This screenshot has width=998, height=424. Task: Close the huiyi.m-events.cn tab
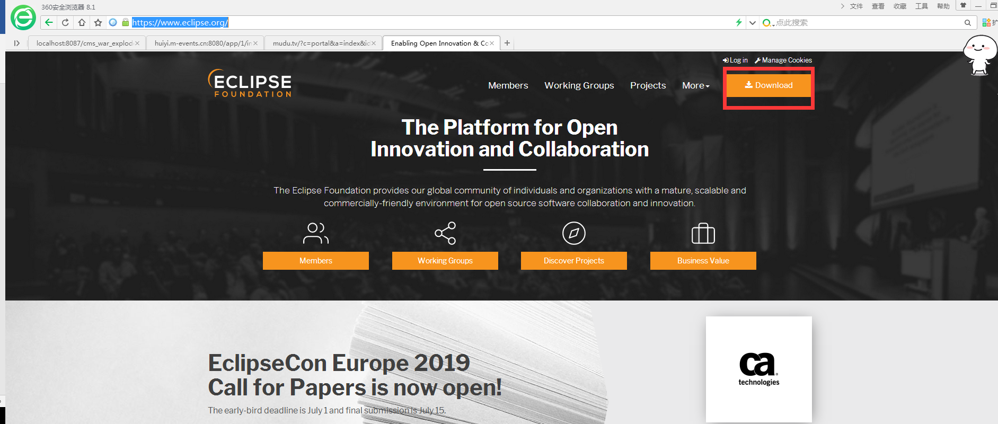click(x=255, y=43)
